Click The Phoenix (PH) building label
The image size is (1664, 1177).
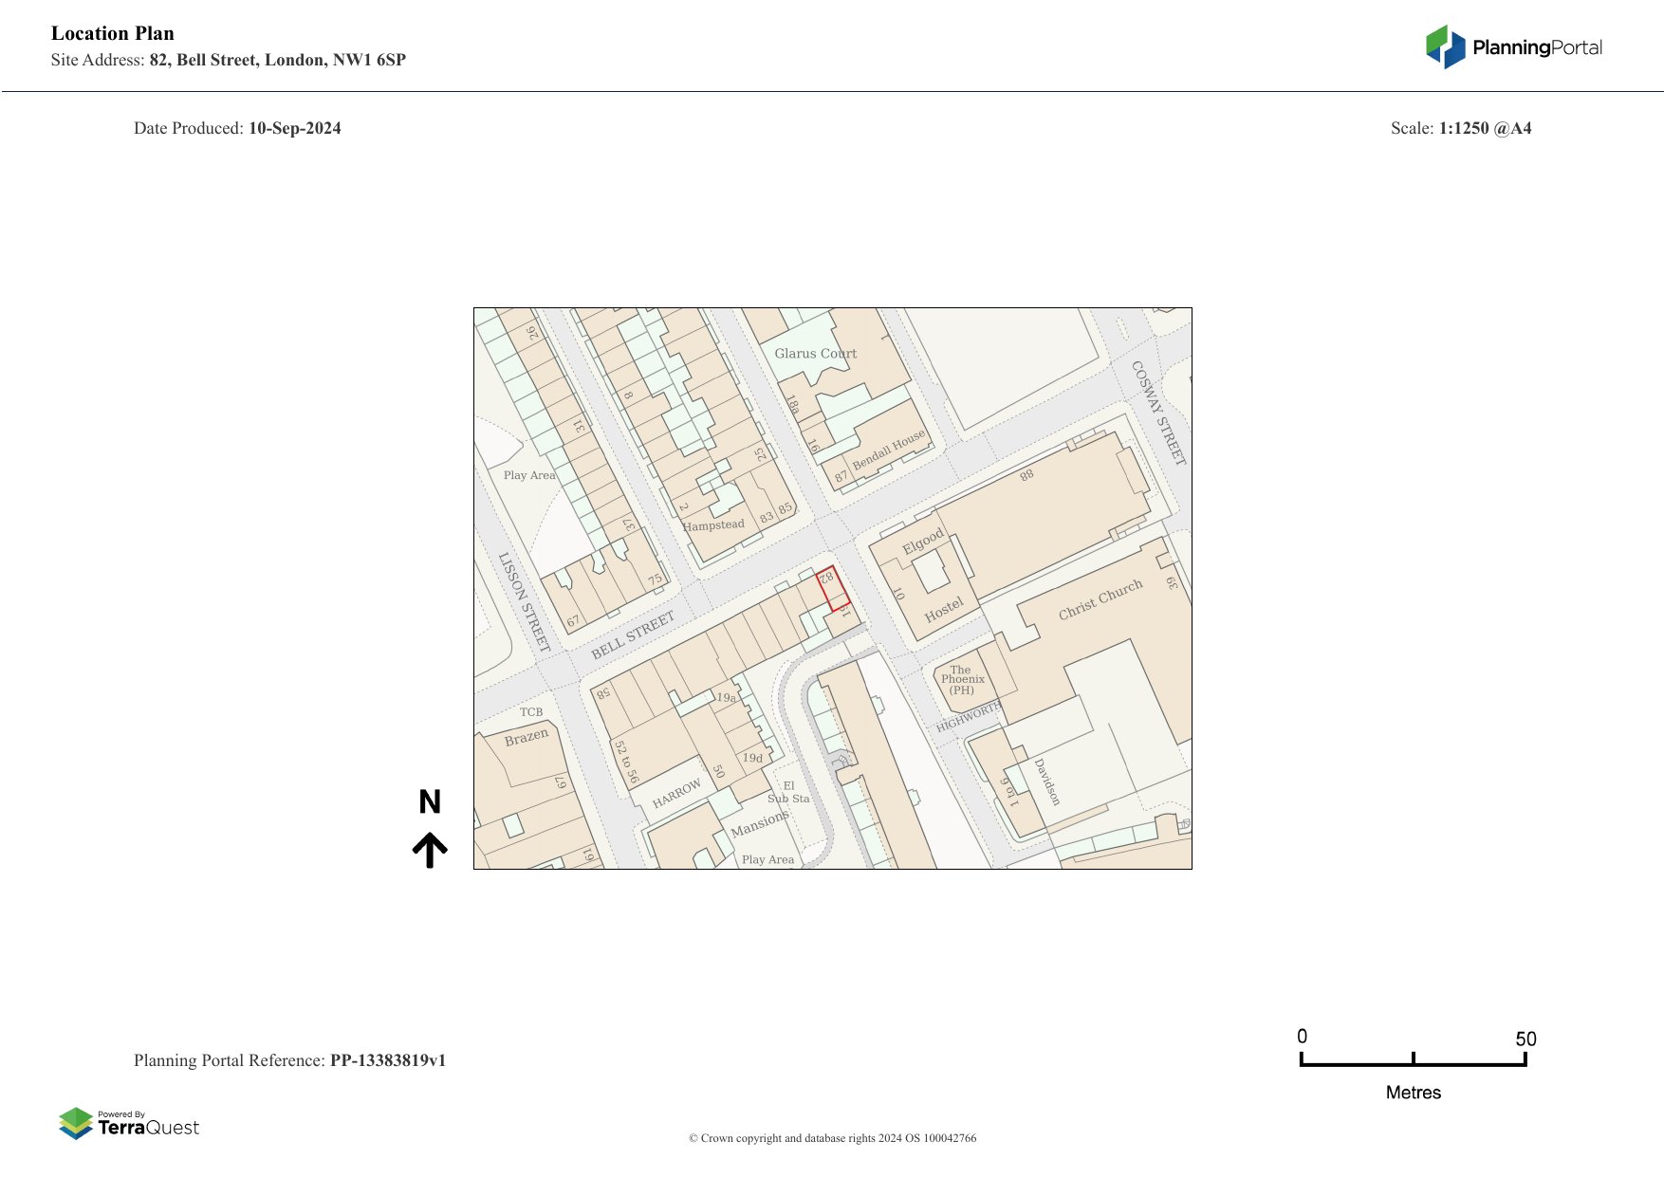pos(962,680)
